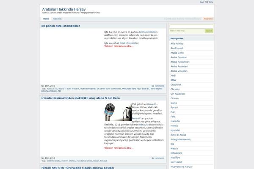254x169 pixels.
Task: Click the Kayıt Ol link
Action: [x=203, y=2]
